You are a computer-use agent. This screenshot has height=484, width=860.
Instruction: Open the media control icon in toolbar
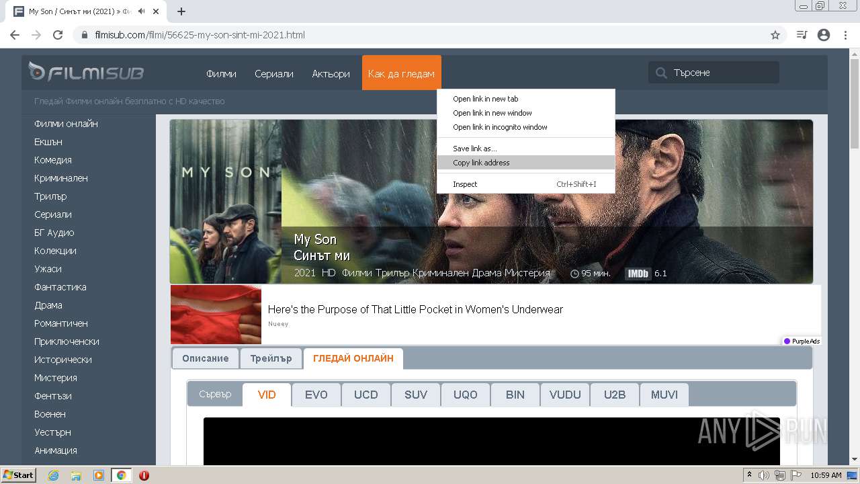point(802,35)
